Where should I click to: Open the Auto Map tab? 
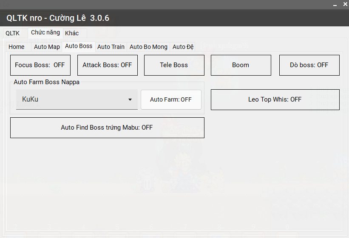pyautogui.click(x=47, y=47)
